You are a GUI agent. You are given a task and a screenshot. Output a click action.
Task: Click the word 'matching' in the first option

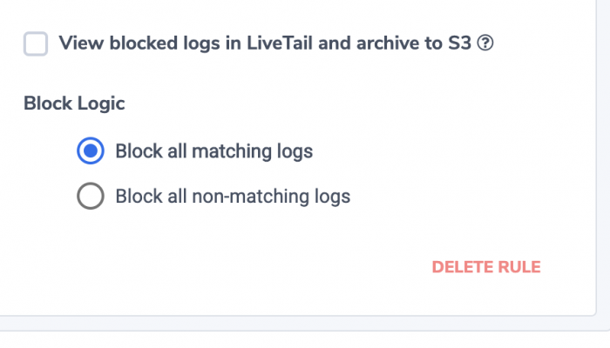(x=232, y=151)
